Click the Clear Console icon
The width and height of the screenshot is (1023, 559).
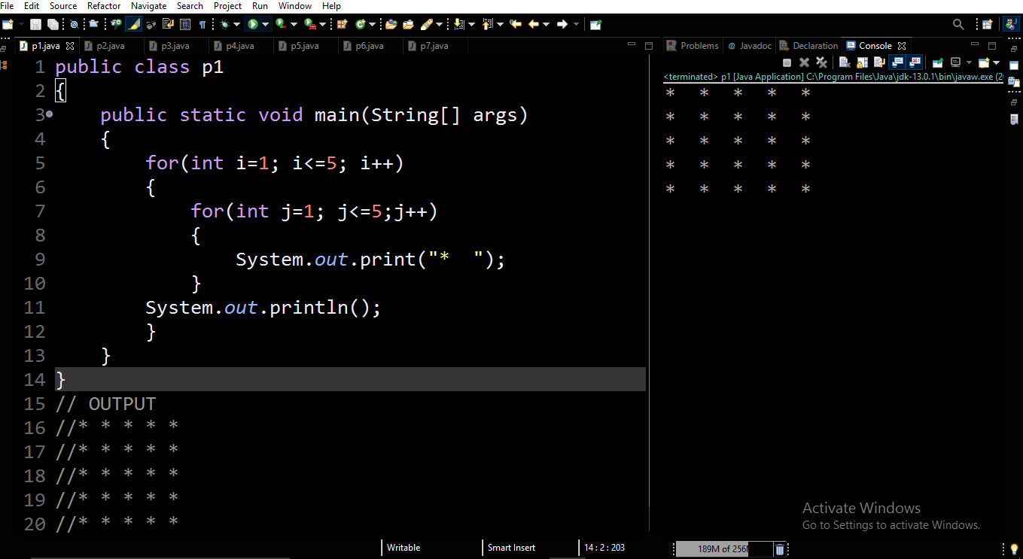coord(845,62)
